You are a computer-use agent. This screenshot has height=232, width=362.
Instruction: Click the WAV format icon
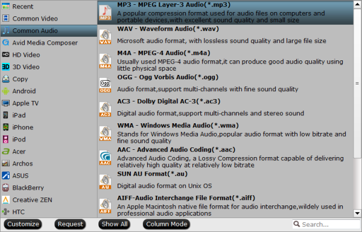pyautogui.click(x=105, y=37)
